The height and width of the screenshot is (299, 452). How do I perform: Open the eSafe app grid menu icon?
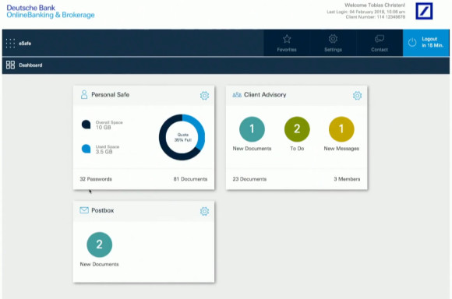[x=10, y=43]
